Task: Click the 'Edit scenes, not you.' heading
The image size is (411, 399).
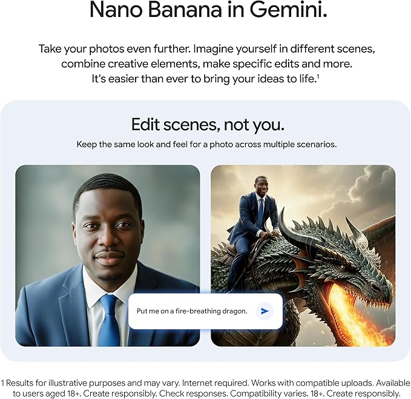Action: [x=208, y=125]
